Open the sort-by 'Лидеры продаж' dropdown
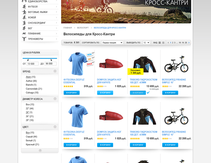This screenshot has width=211, height=163. [112, 43]
